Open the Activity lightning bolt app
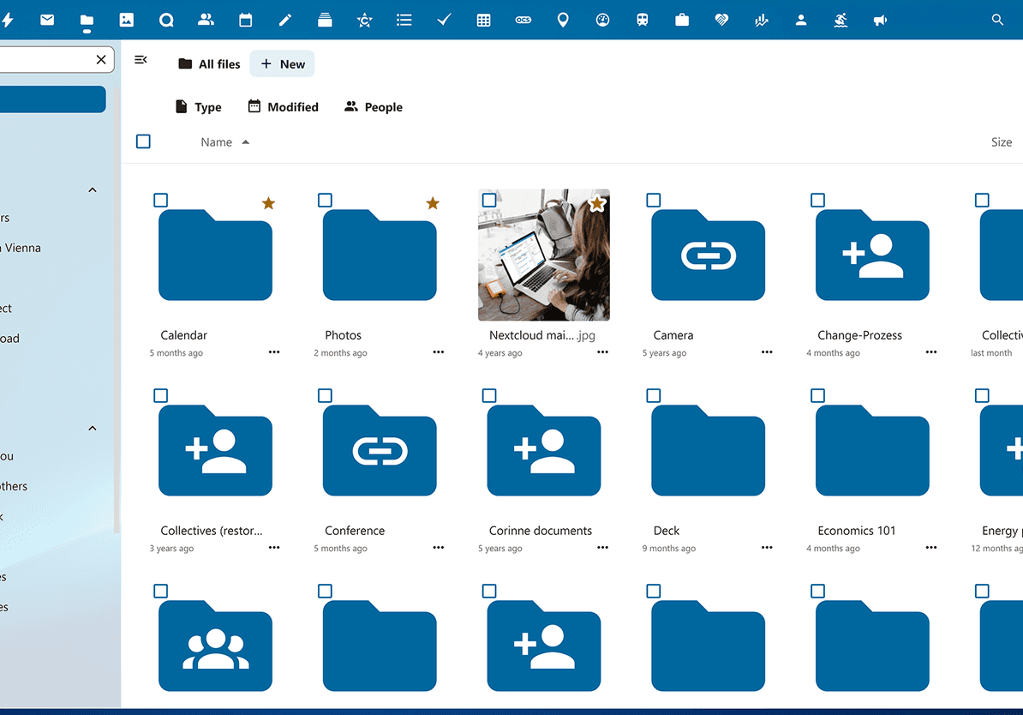 tap(8, 21)
